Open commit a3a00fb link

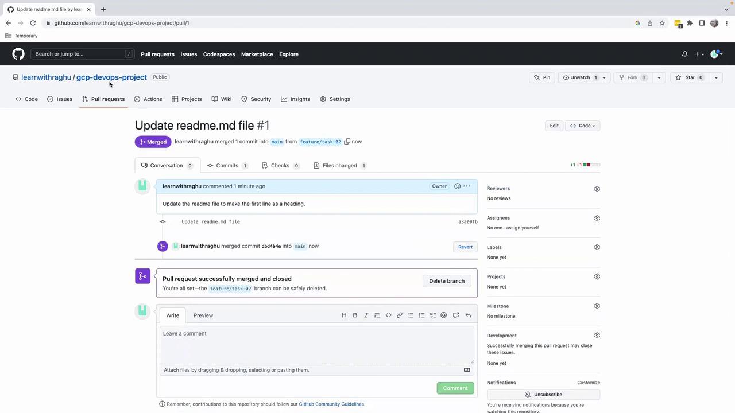[x=468, y=222]
